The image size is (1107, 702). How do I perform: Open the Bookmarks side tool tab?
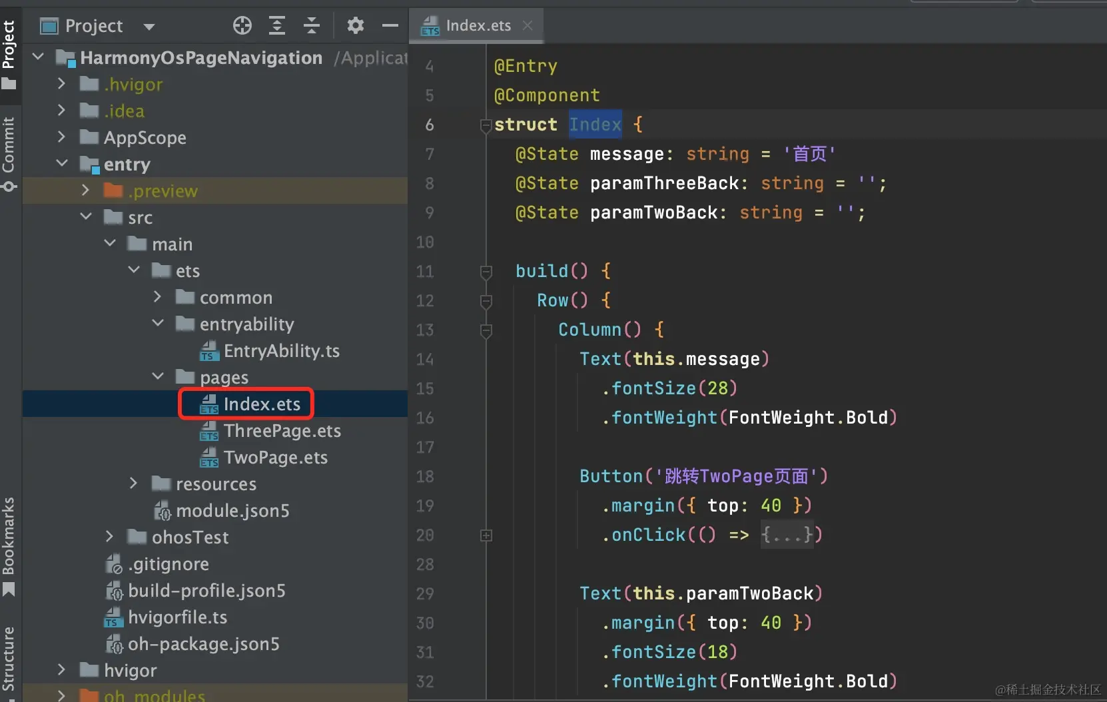(x=9, y=546)
